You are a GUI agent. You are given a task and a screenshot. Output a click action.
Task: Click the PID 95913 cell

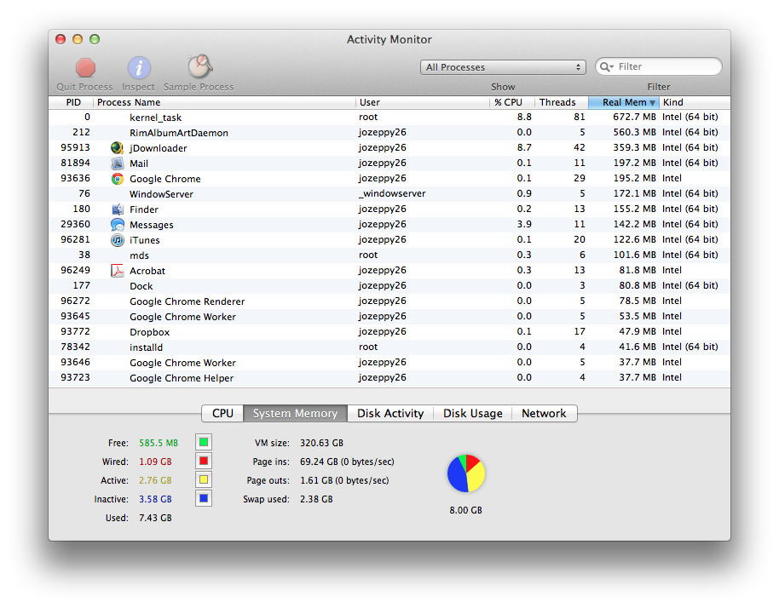coord(76,147)
